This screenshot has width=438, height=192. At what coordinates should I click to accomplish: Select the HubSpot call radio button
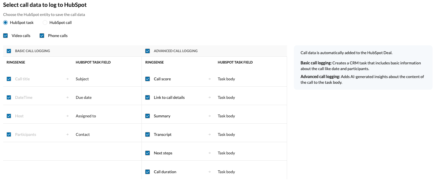pos(45,22)
